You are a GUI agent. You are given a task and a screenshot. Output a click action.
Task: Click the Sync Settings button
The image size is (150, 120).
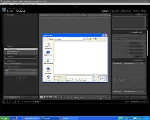138,97
